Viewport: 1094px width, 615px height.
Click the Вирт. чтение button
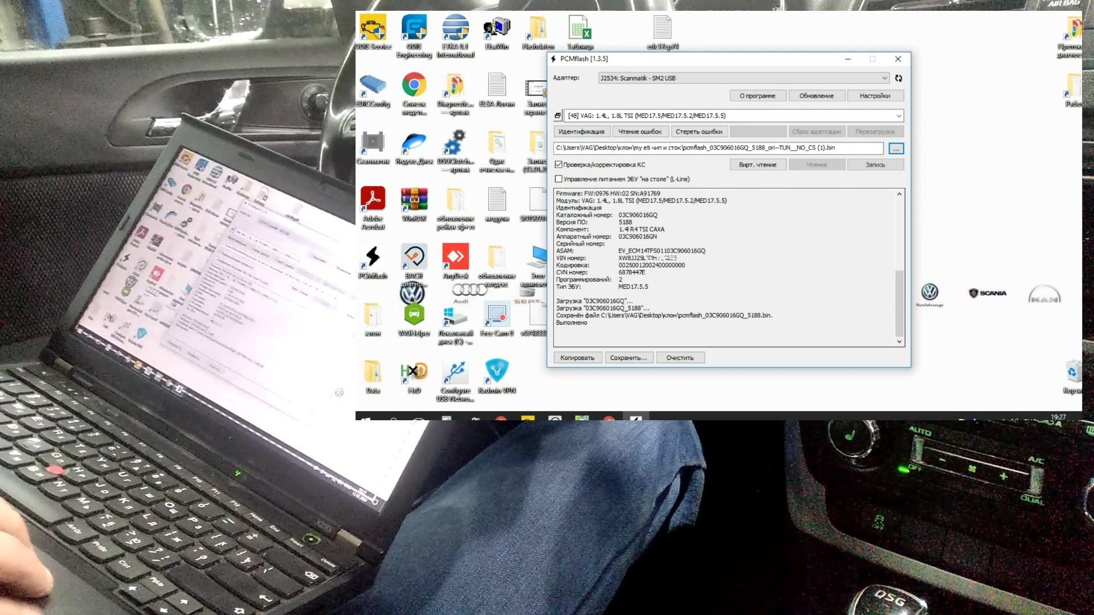point(757,165)
